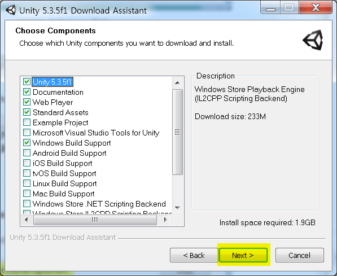The width and height of the screenshot is (337, 276).
Task: Check Microsoft Visual Studio Tools for Unity
Action: pyautogui.click(x=27, y=133)
